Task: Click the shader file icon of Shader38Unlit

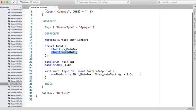Action: pyautogui.click(x=9, y=38)
